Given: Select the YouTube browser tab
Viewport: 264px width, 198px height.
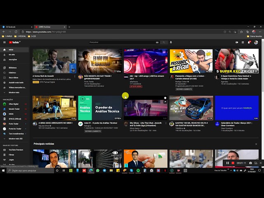Looking at the screenshot, I should coord(50,27).
